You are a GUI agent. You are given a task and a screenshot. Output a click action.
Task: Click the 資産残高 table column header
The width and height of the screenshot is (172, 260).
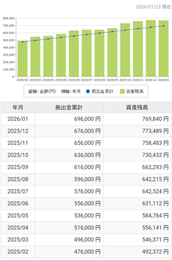[x=137, y=107]
